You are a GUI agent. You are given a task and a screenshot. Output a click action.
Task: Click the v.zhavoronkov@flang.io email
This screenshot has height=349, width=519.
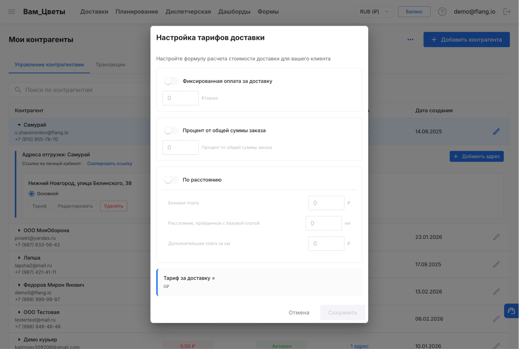[42, 132]
